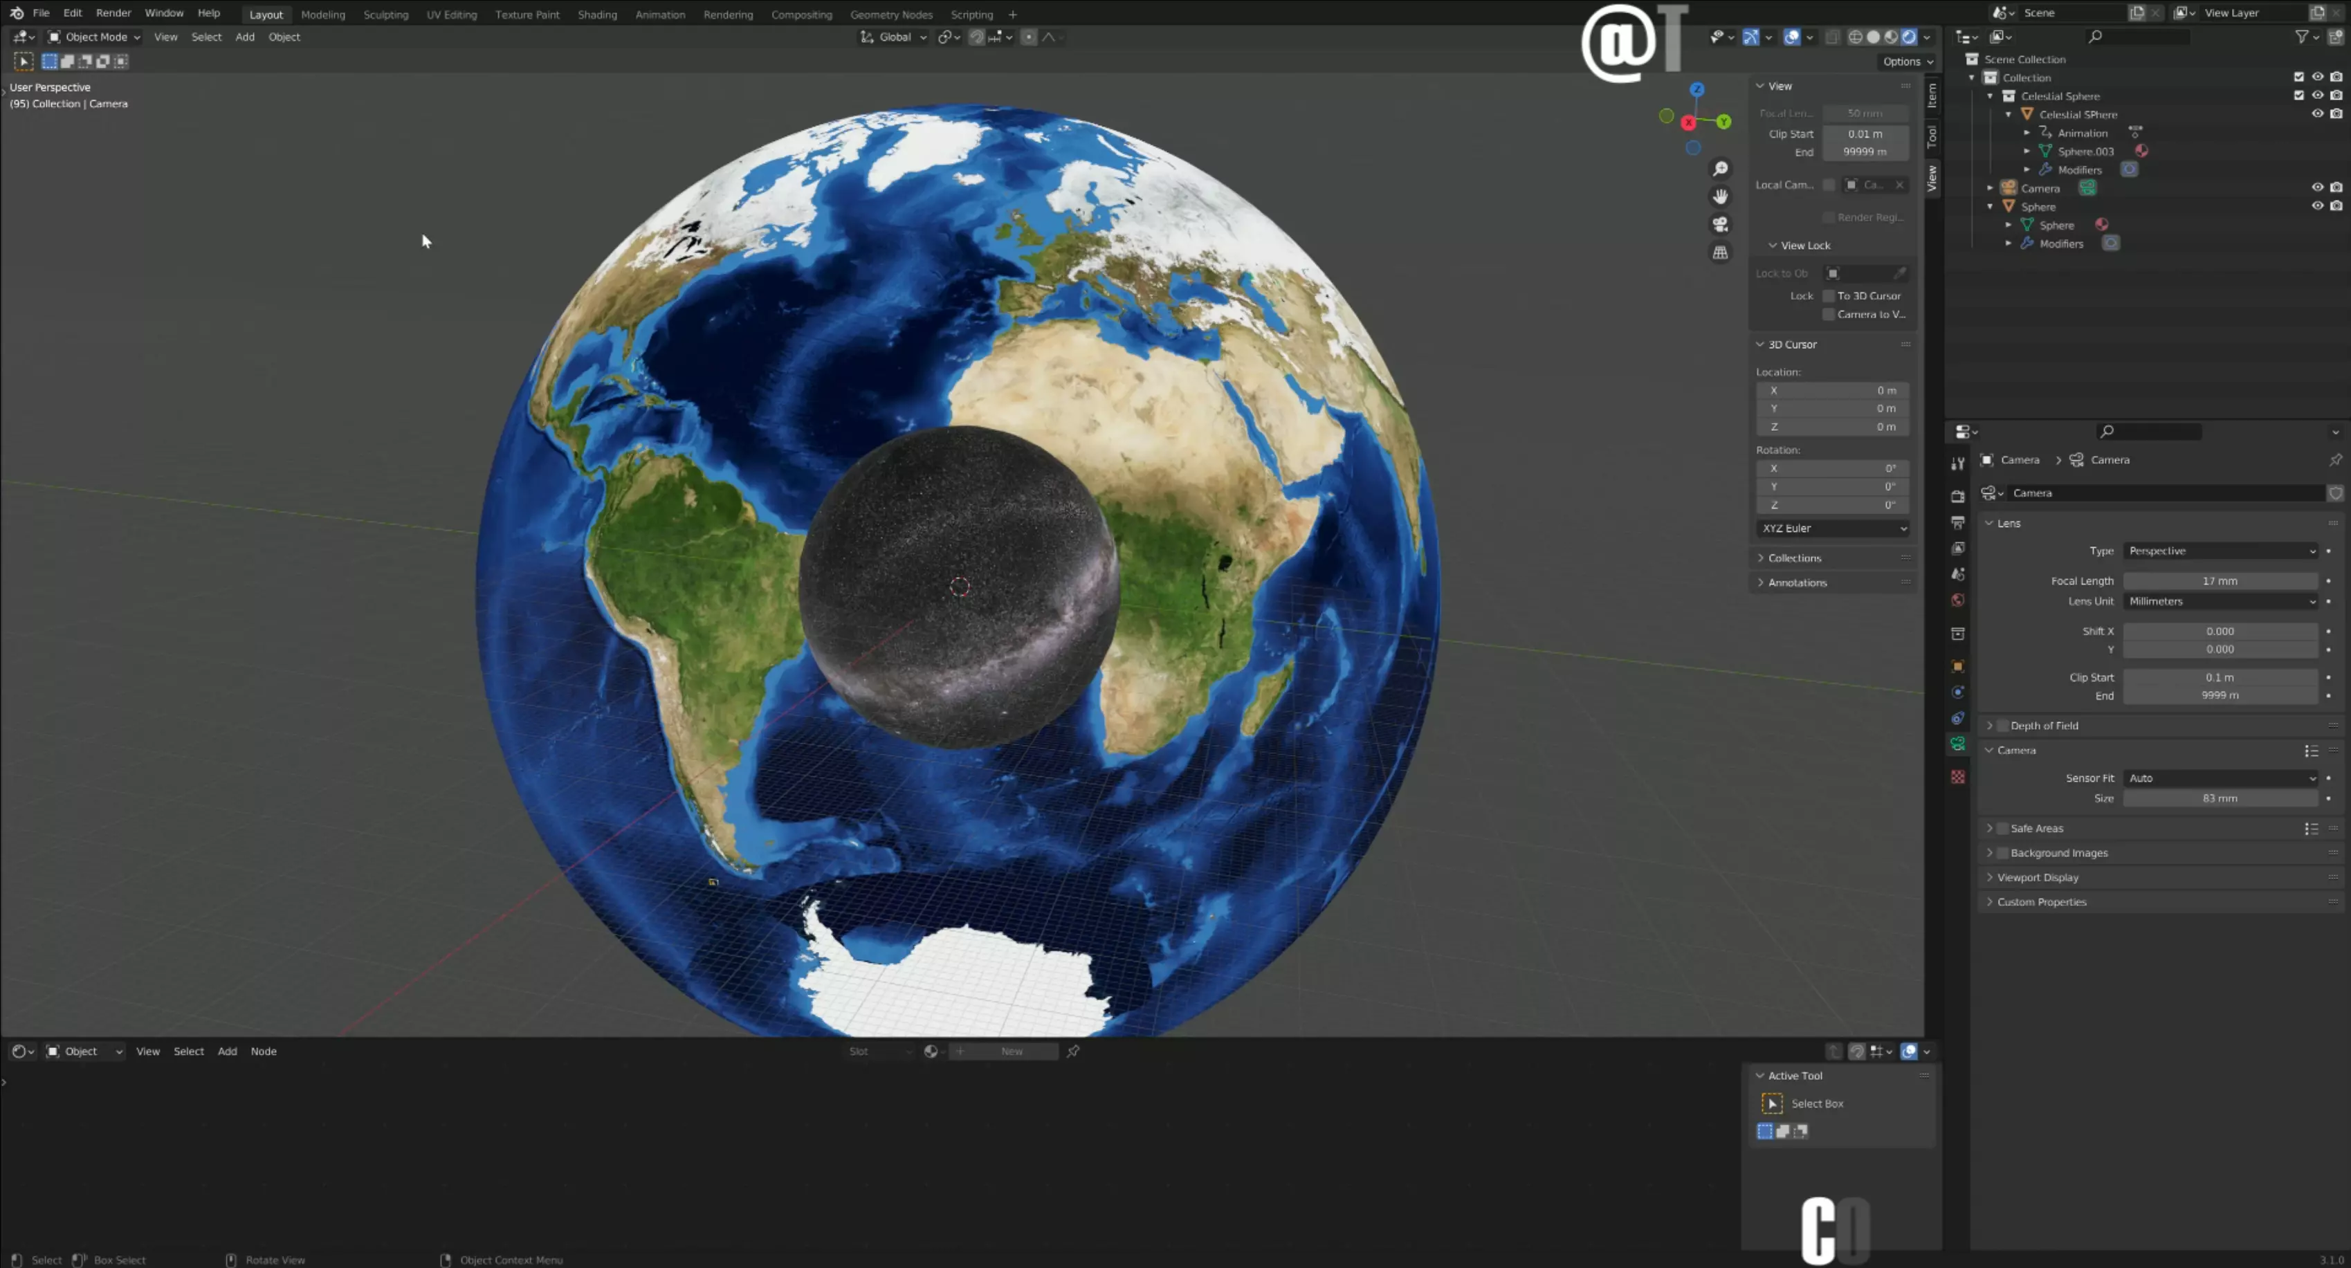Click Sphere.003 mesh data in outliner
The image size is (2351, 1268).
click(2085, 151)
